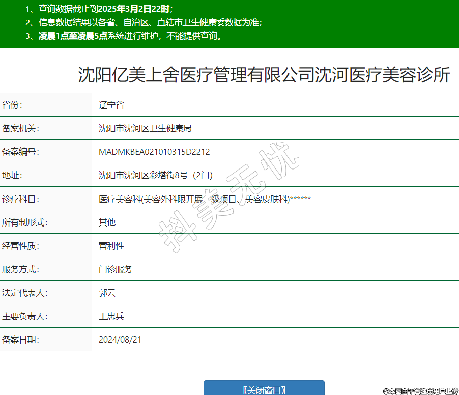Click the 门诊服务 service mode value
The width and height of the screenshot is (459, 395).
coord(116,269)
